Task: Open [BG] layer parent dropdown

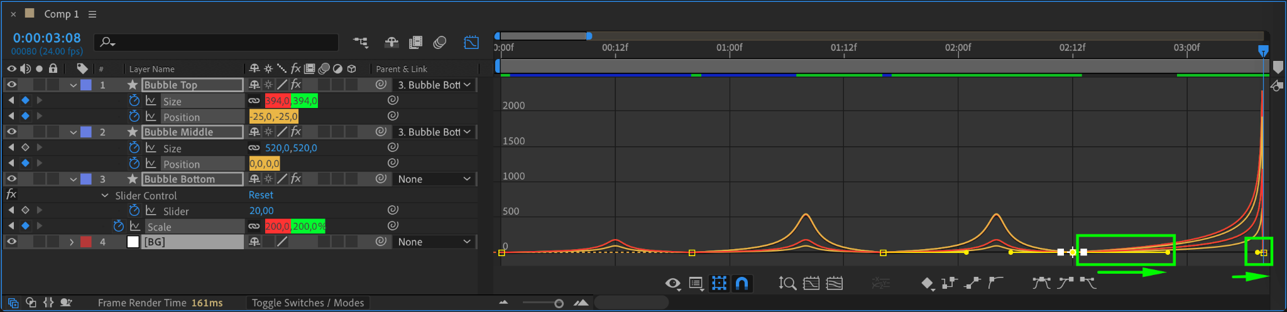Action: [x=434, y=242]
